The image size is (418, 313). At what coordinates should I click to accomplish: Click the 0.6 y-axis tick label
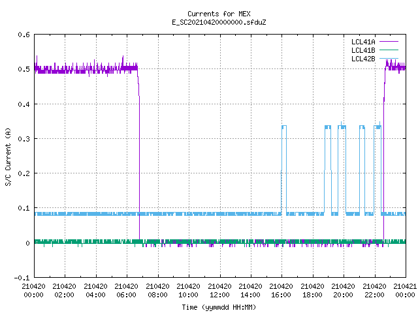click(x=24, y=35)
